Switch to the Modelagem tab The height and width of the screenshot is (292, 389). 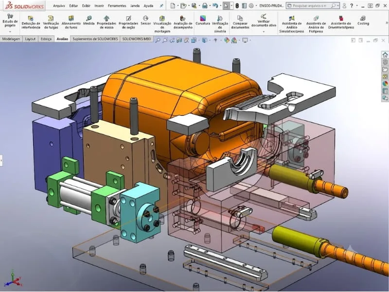tap(11, 39)
